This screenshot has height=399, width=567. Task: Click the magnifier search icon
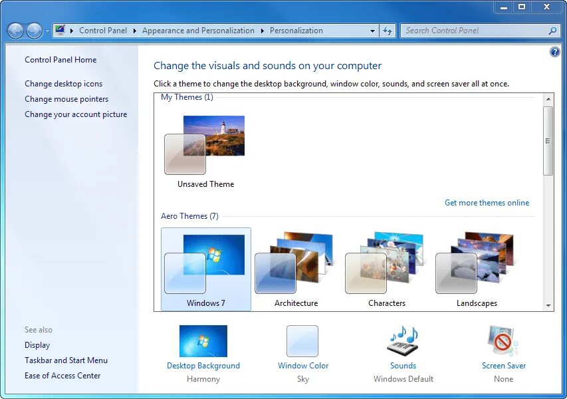[x=552, y=31]
